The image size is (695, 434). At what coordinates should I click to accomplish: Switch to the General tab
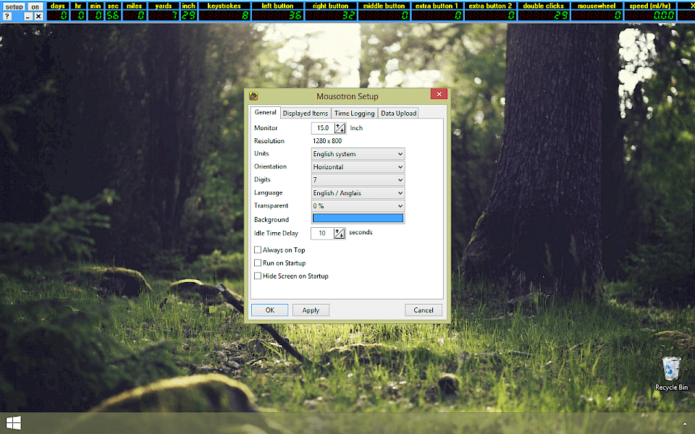(x=265, y=113)
